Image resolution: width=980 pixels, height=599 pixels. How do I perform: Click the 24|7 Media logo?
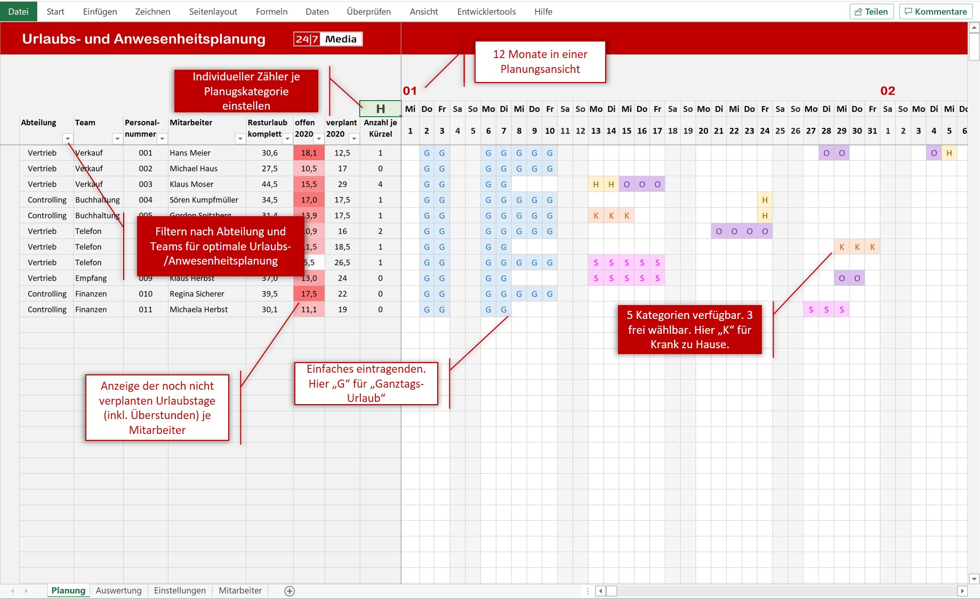point(327,39)
